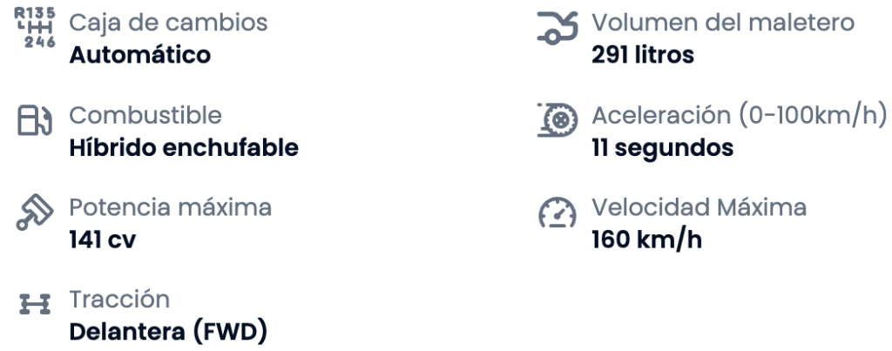Click the 'Tracción' label

click(118, 300)
